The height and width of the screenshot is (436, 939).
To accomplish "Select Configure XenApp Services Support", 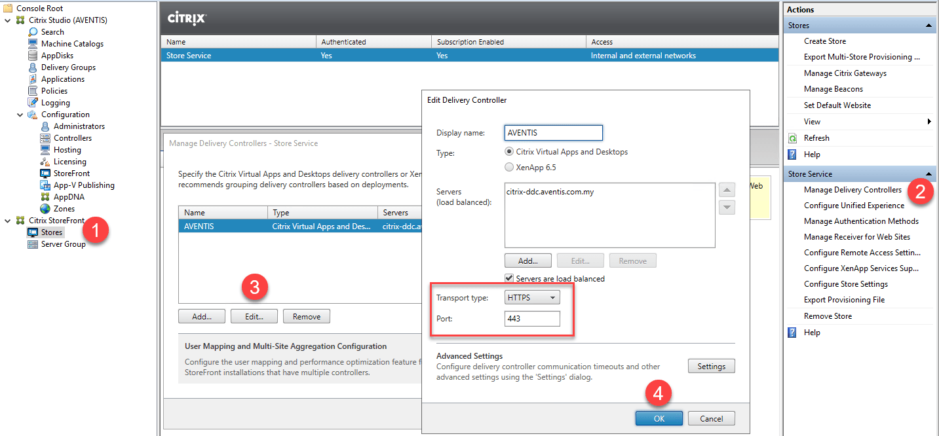I will (861, 268).
